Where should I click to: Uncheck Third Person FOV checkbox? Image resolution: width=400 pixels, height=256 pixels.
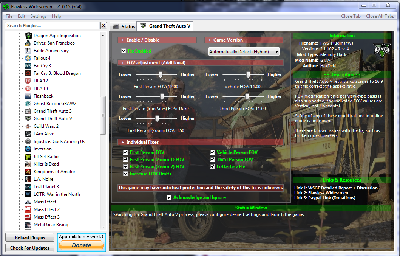[213, 160]
